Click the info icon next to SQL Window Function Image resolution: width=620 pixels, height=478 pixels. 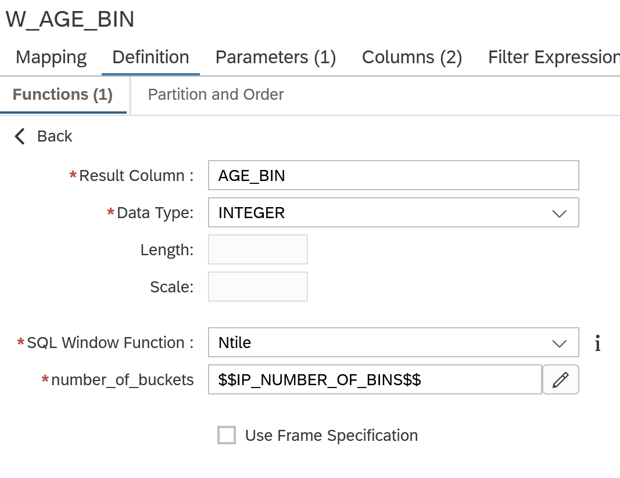tap(599, 343)
